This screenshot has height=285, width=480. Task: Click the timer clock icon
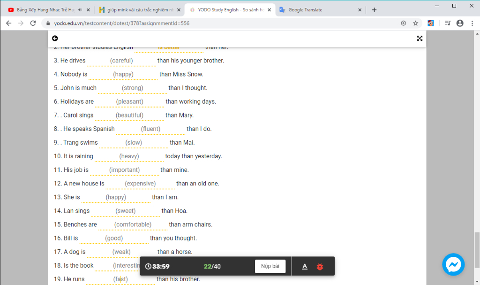click(x=148, y=267)
